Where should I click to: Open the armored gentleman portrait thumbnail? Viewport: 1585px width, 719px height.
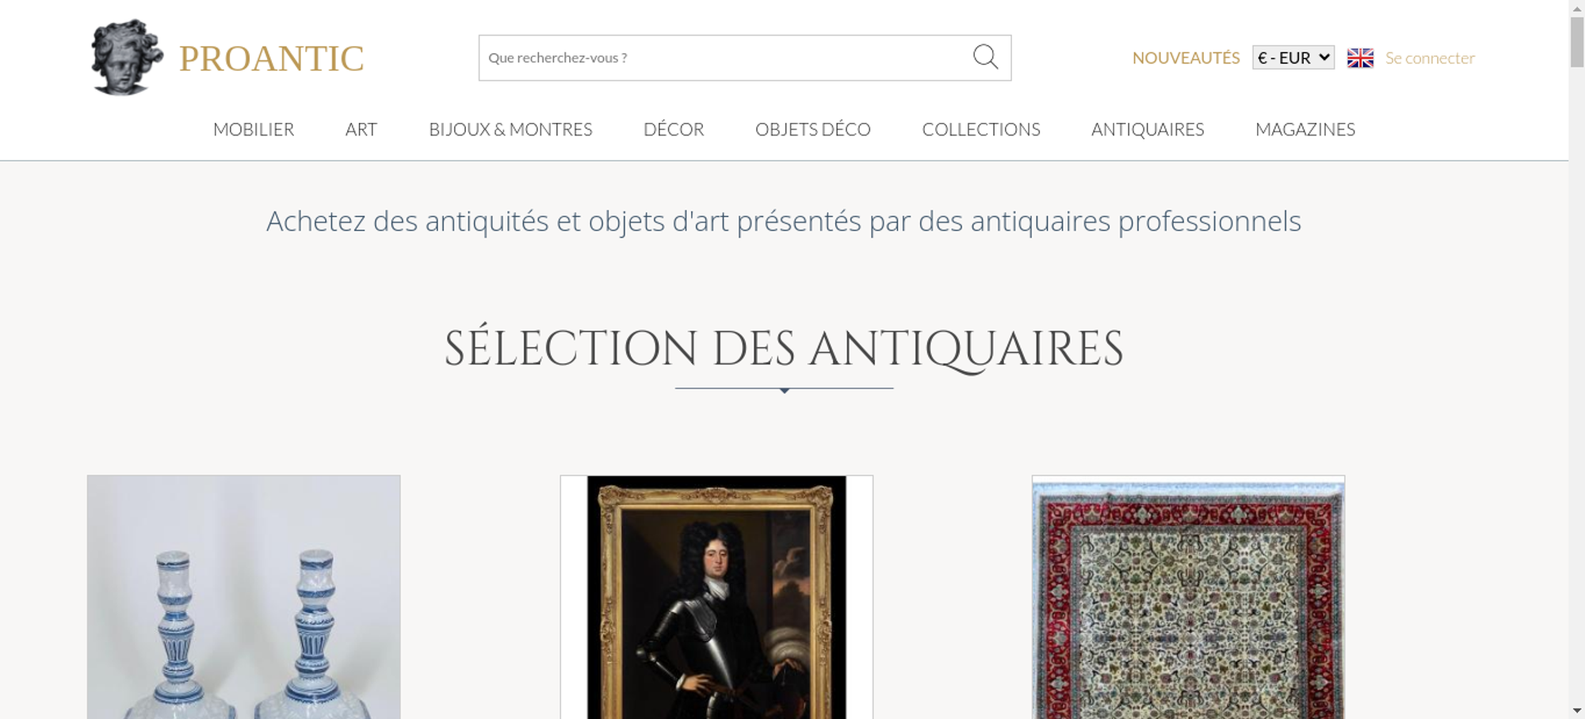[x=716, y=597]
